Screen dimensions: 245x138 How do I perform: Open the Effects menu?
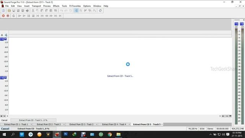[56, 6]
